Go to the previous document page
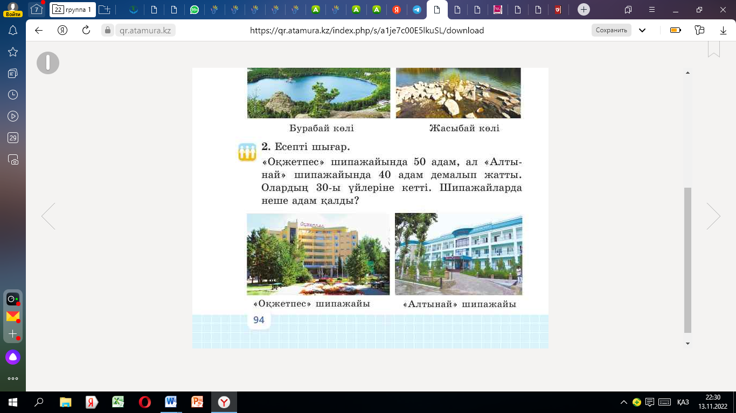 (48, 216)
